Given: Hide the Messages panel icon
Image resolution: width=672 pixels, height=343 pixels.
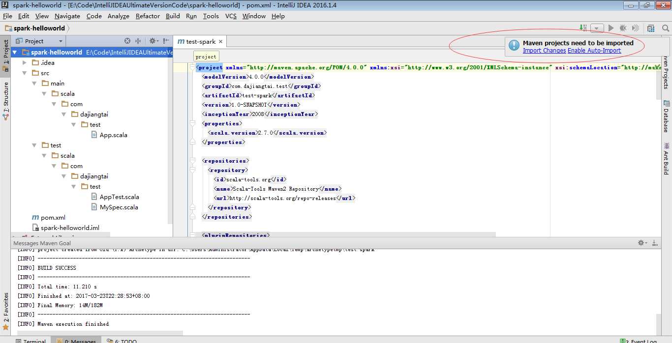Looking at the screenshot, I should point(655,243).
